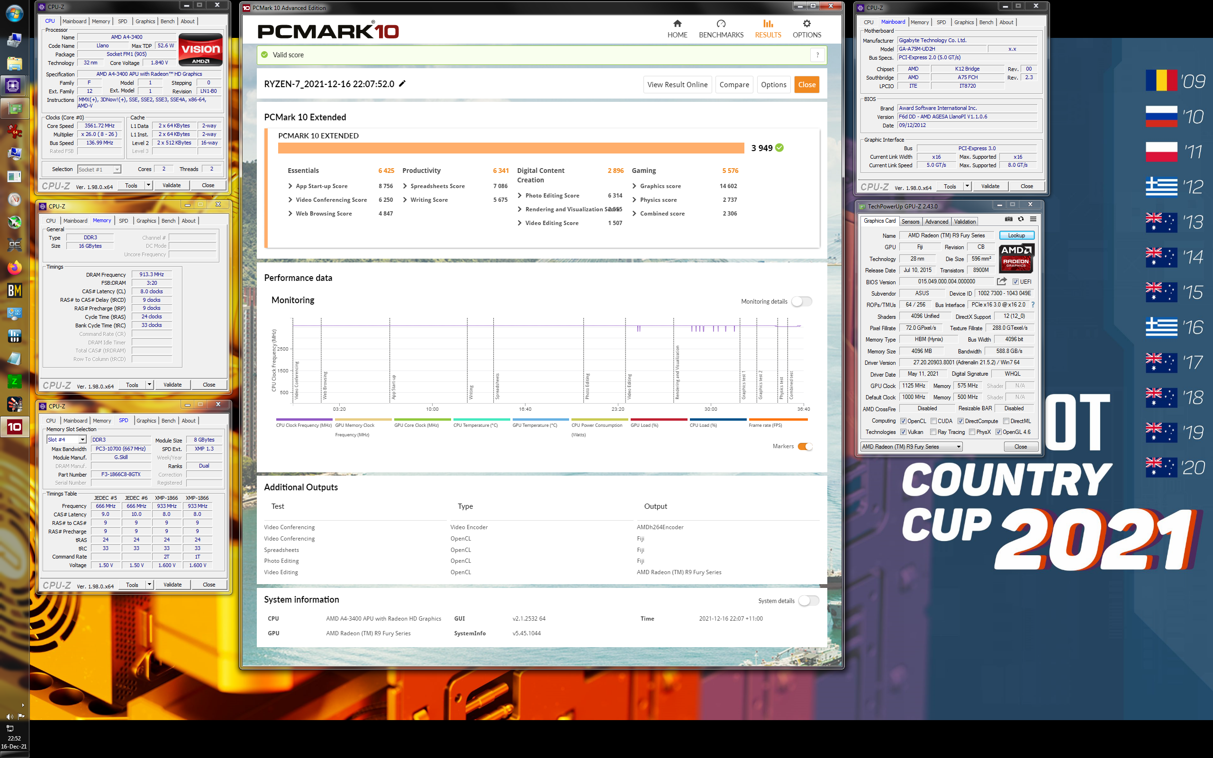Click the AMD Radeon Graphics logo in GPU-Z

(1016, 258)
